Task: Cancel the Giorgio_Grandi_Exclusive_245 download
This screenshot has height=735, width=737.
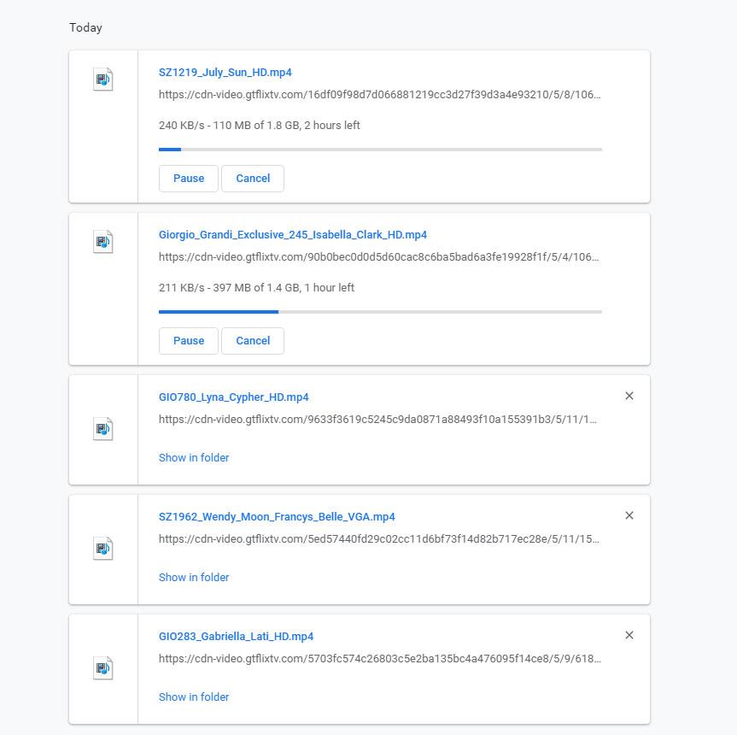Action: click(x=253, y=341)
